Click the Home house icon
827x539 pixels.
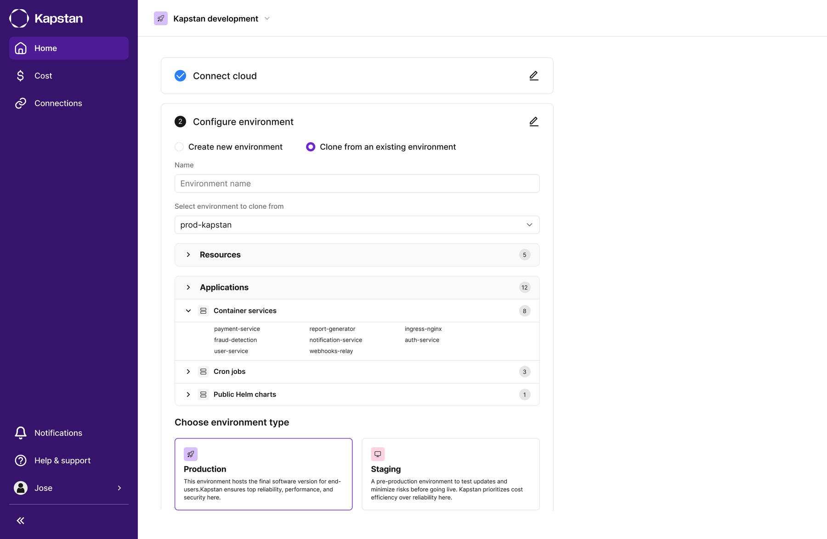[x=21, y=48]
